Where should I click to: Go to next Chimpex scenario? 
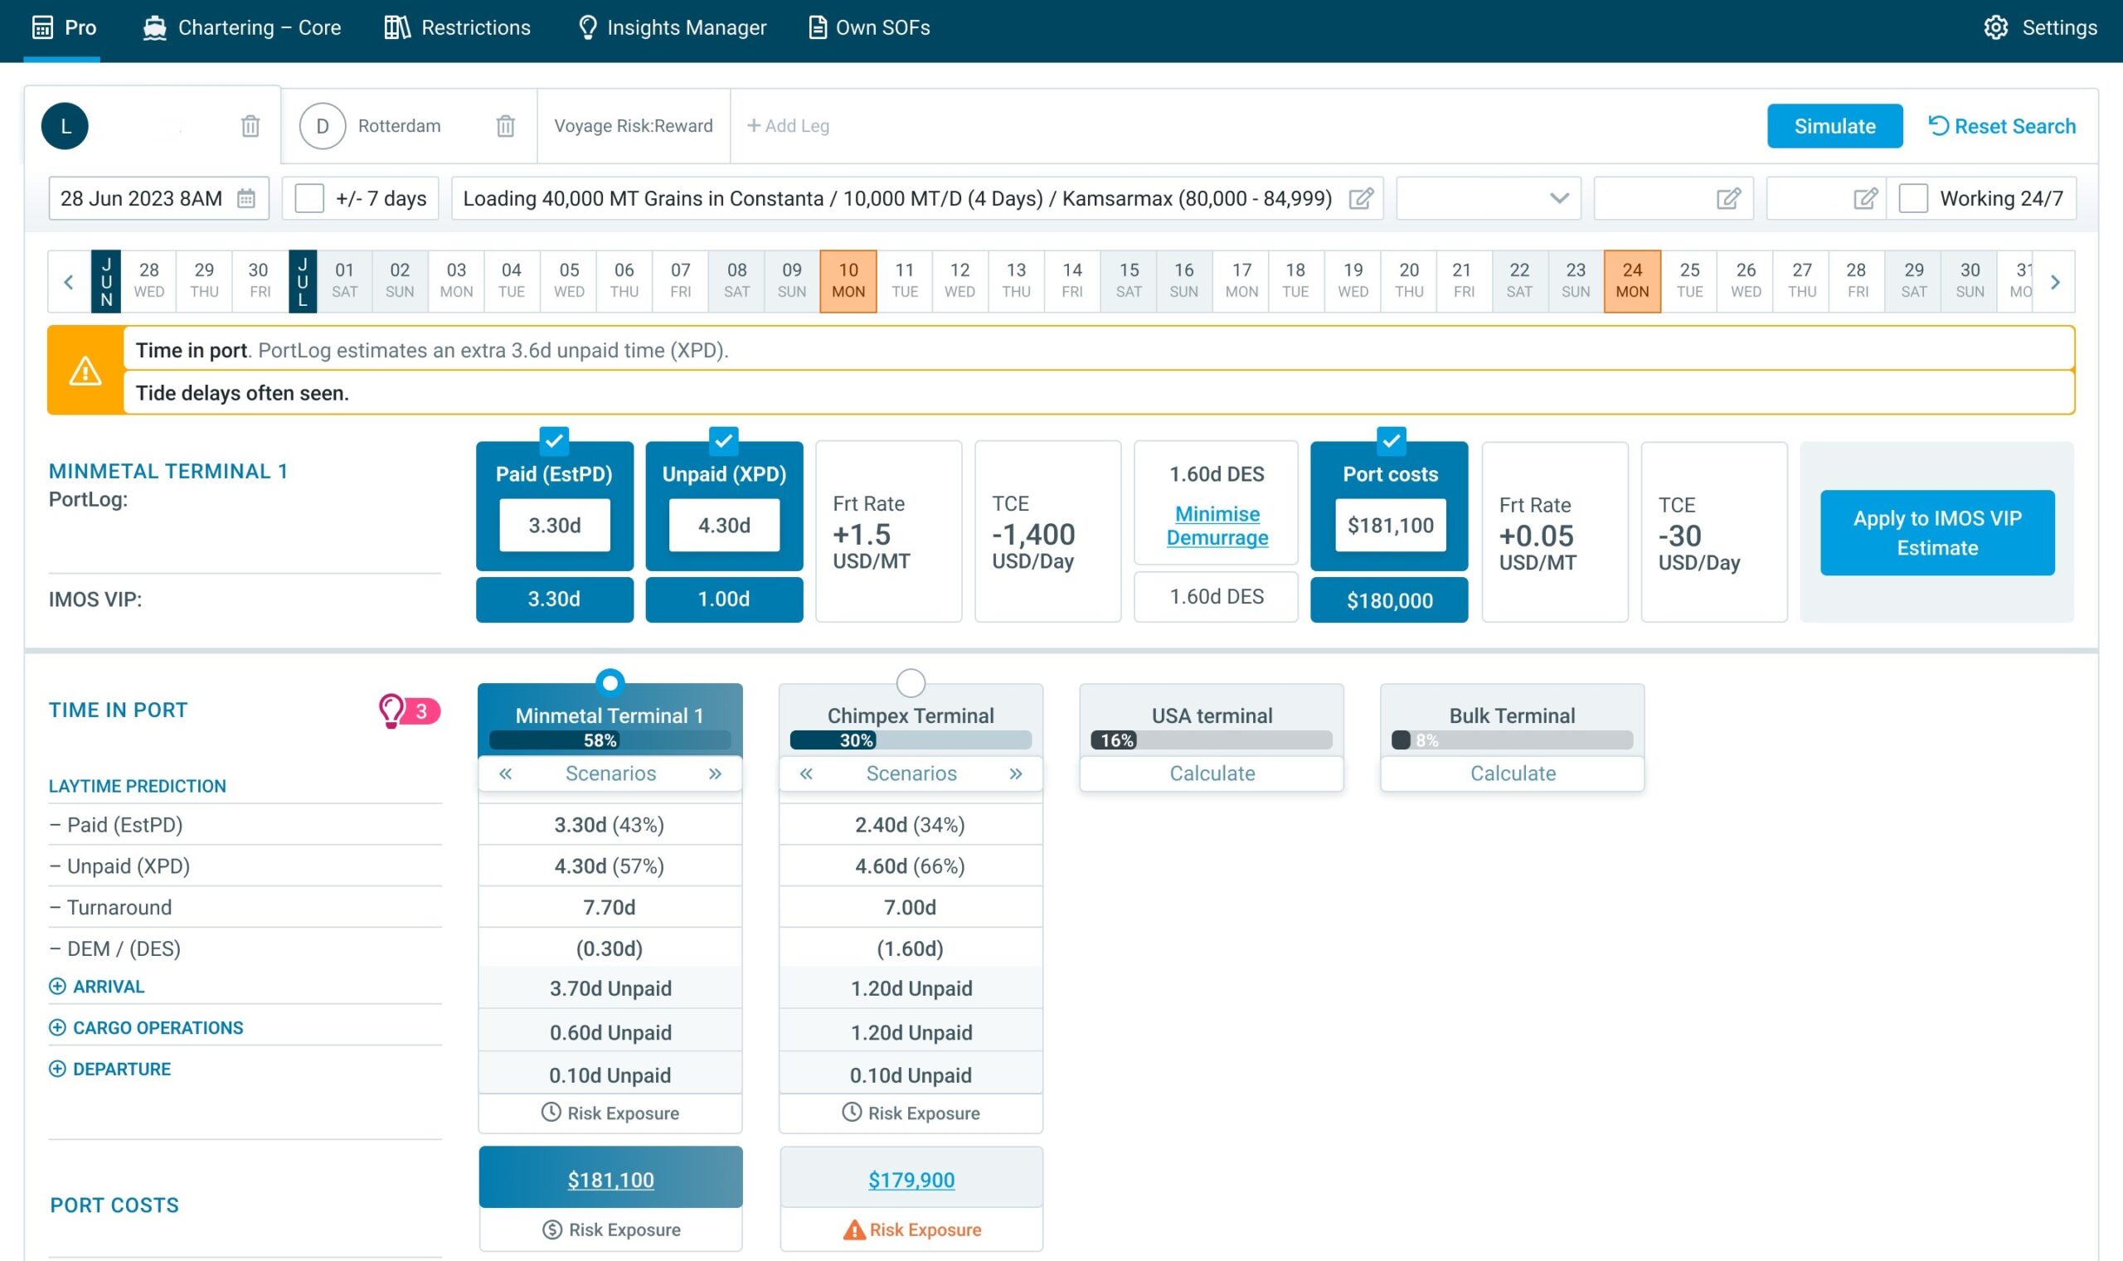pos(1016,774)
